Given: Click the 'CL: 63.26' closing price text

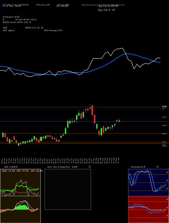Looking at the screenshot, I should point(62,6).
